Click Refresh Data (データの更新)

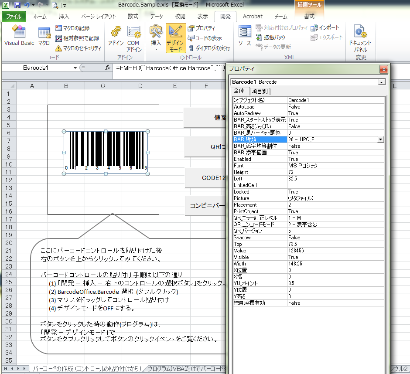click(273, 47)
